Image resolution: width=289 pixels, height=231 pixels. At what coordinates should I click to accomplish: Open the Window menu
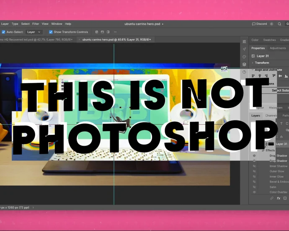tap(57, 24)
